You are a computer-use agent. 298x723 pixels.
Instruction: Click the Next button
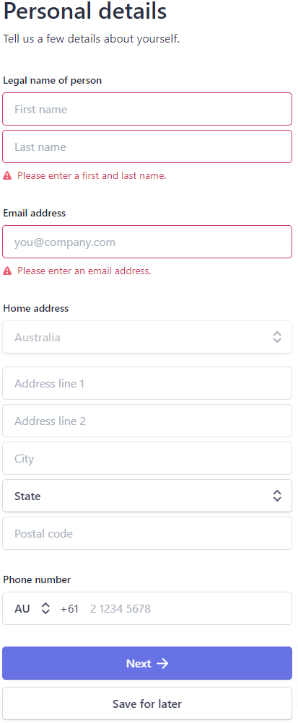147,664
